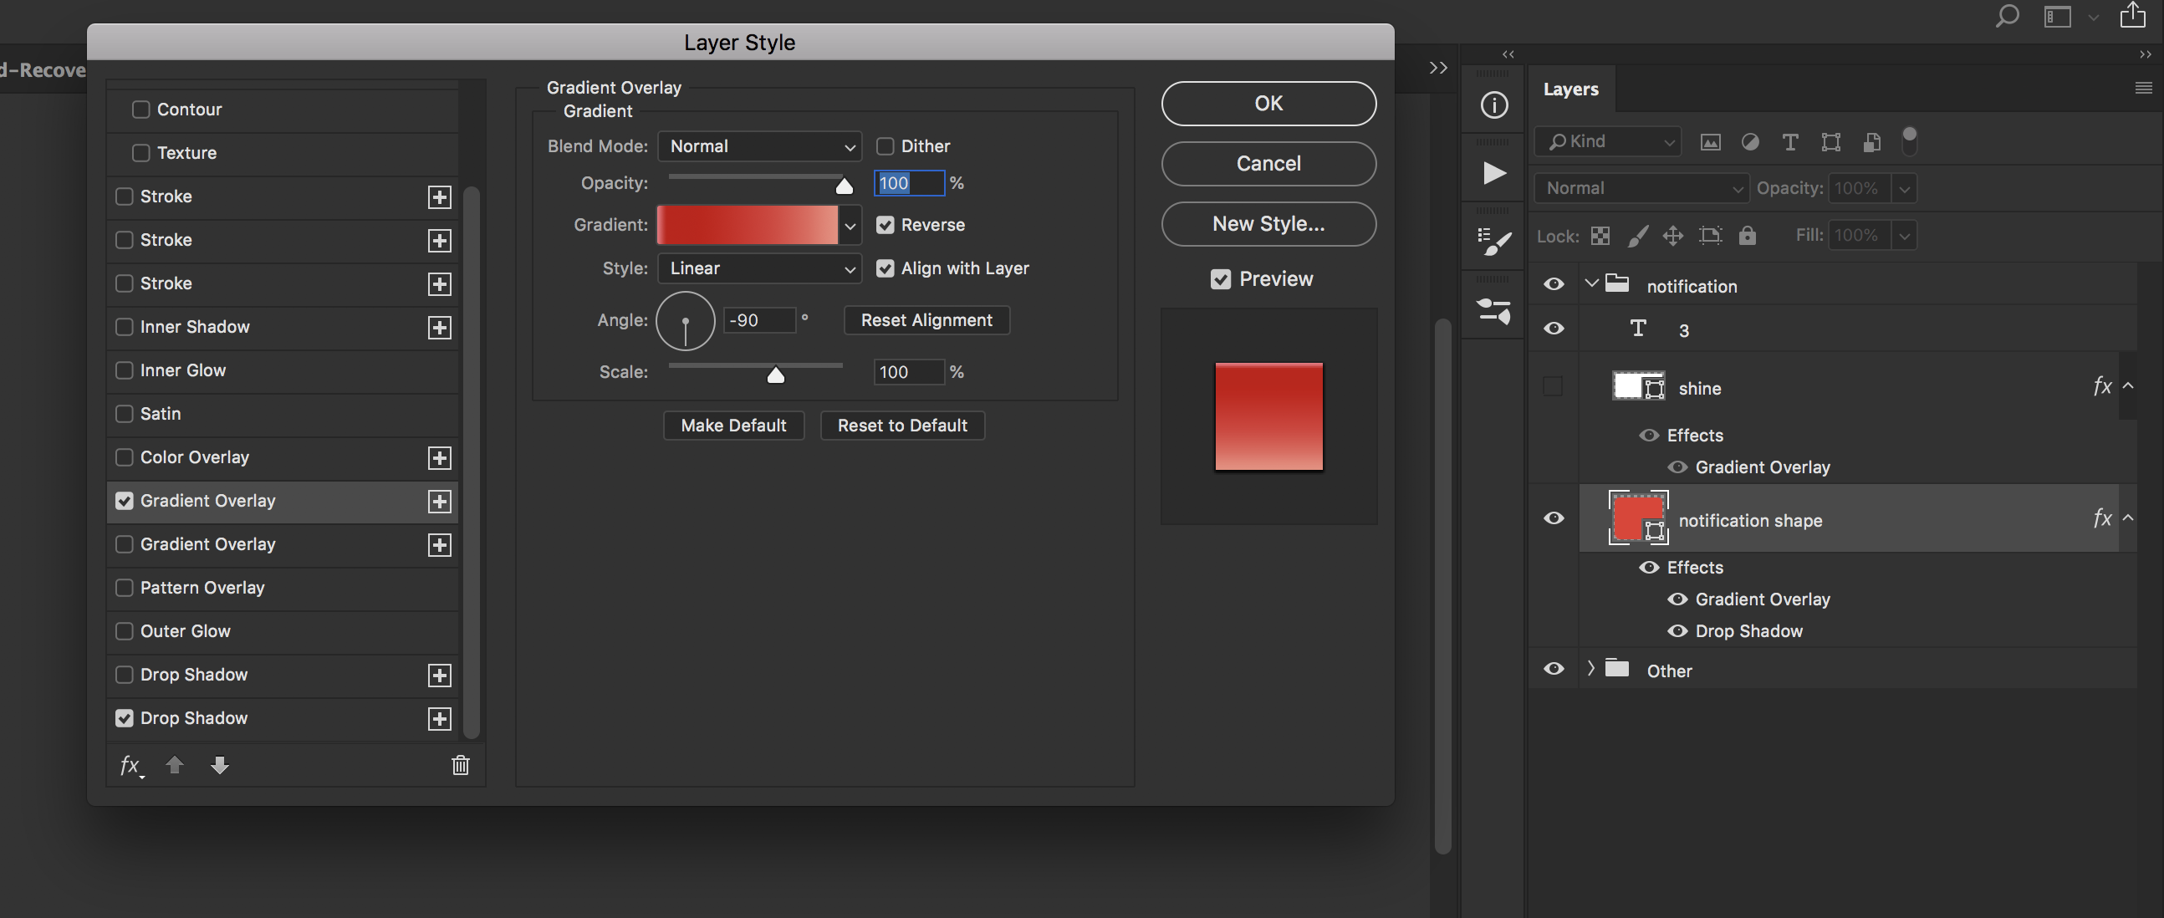Open the Adjustments sliders panel icon
This screenshot has width=2164, height=918.
(1493, 311)
